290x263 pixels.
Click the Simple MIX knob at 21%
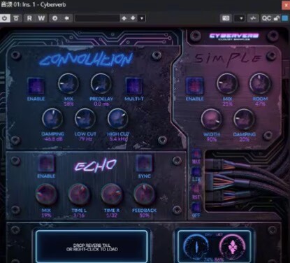click(x=227, y=84)
